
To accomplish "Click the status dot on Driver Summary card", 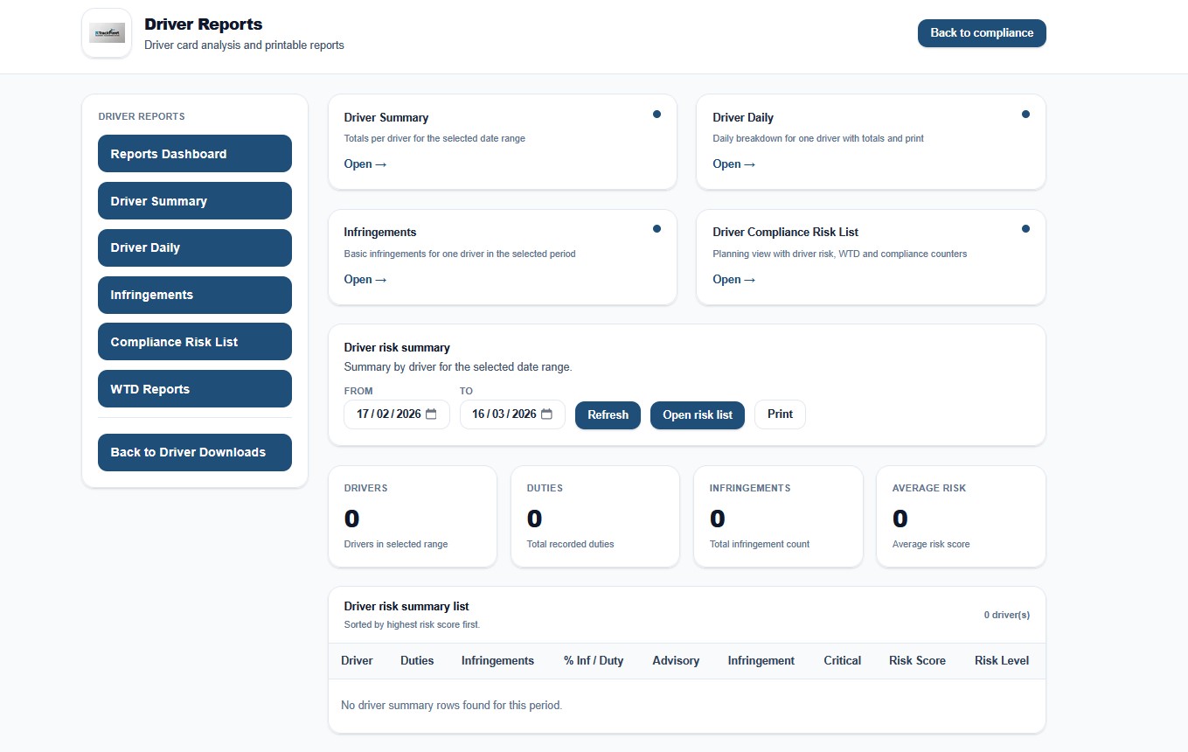I will 657,114.
